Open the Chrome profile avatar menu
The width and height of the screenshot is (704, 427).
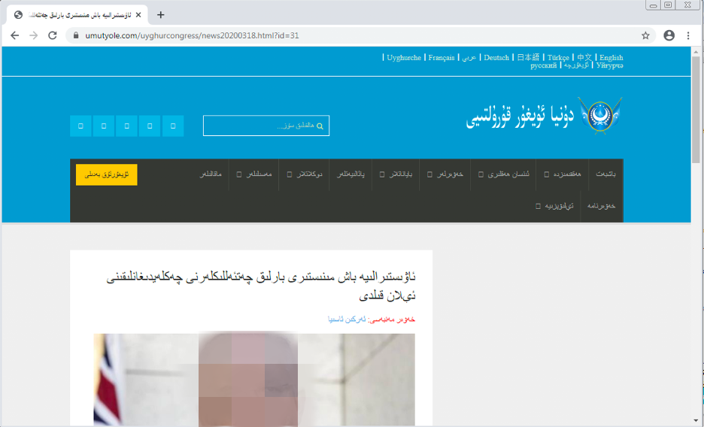pyautogui.click(x=669, y=35)
